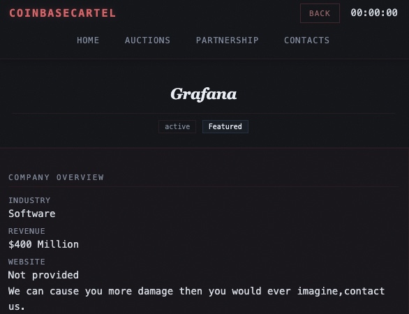This screenshot has height=314, width=409.
Task: Click the COINBASECARTEL logo
Action: [x=62, y=13]
